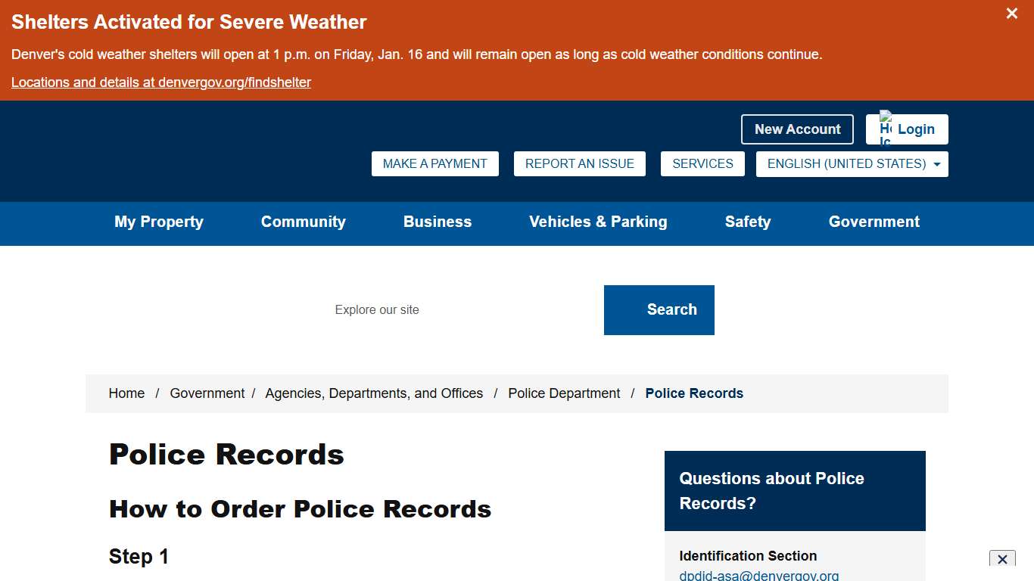Select the Business navigation item
The height and width of the screenshot is (581, 1034).
(438, 222)
